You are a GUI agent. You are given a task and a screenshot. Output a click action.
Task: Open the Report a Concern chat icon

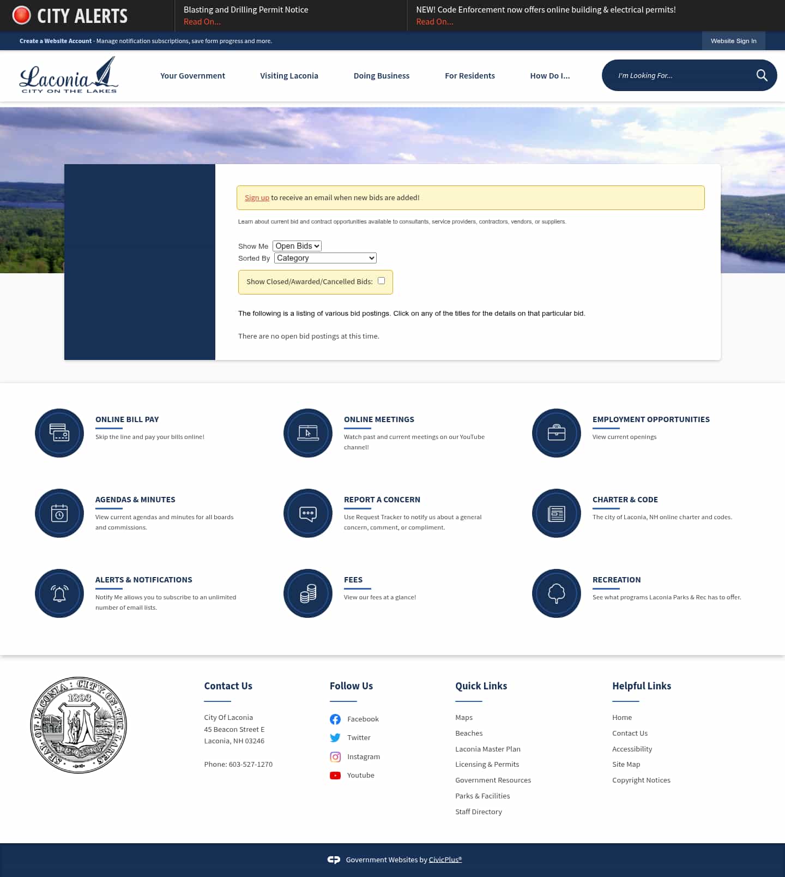click(308, 513)
